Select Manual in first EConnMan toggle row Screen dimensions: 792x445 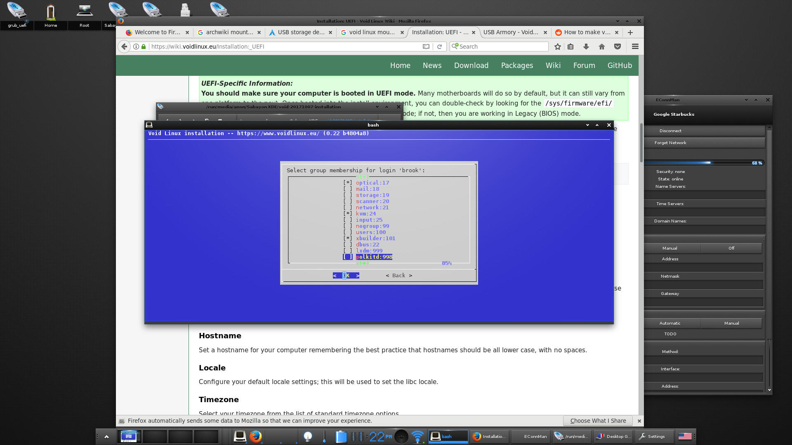point(670,248)
